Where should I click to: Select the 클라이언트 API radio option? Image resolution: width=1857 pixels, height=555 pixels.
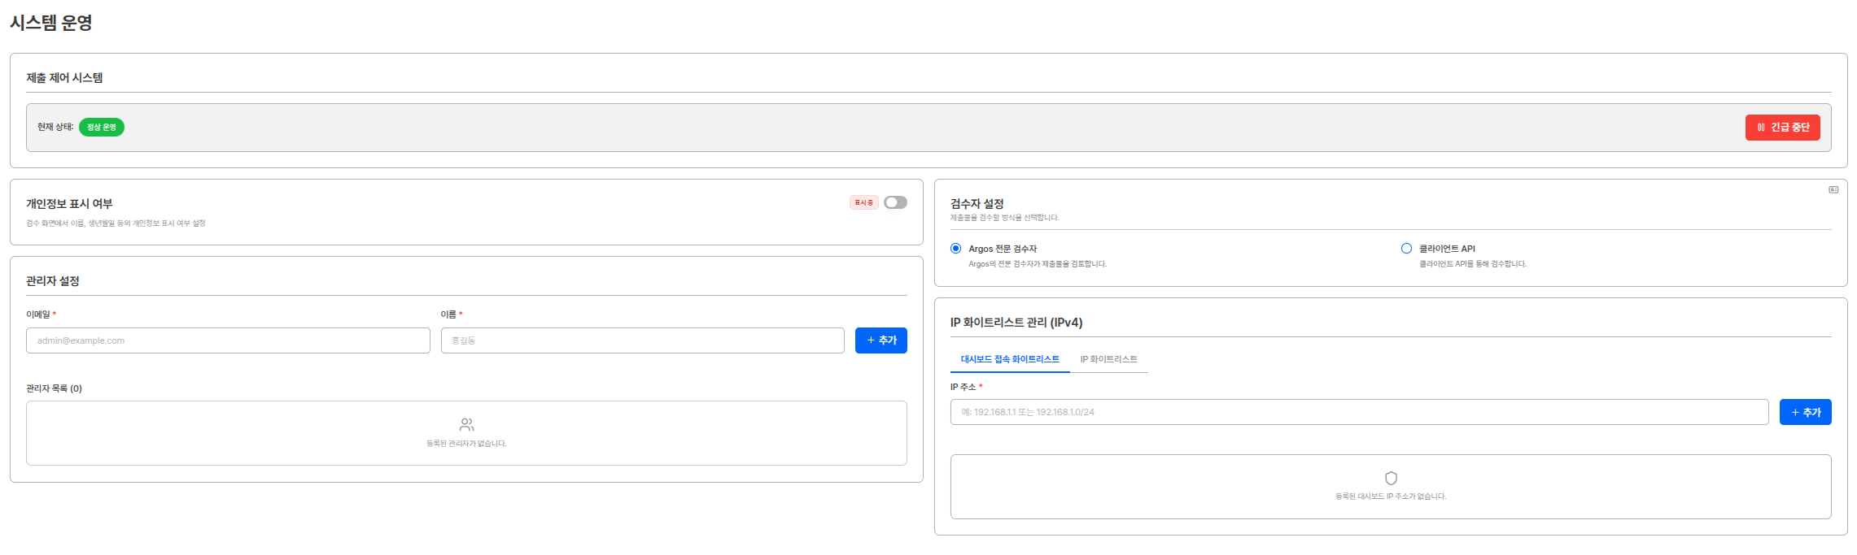pyautogui.click(x=1406, y=249)
